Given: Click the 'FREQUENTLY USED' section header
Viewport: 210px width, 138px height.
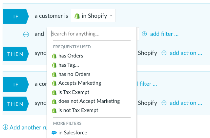Looking at the screenshot, I should [72, 47].
